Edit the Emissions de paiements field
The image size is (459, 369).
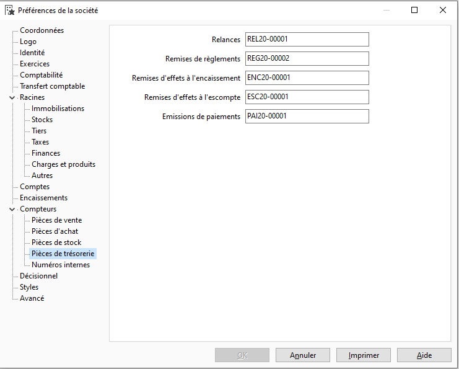307,117
